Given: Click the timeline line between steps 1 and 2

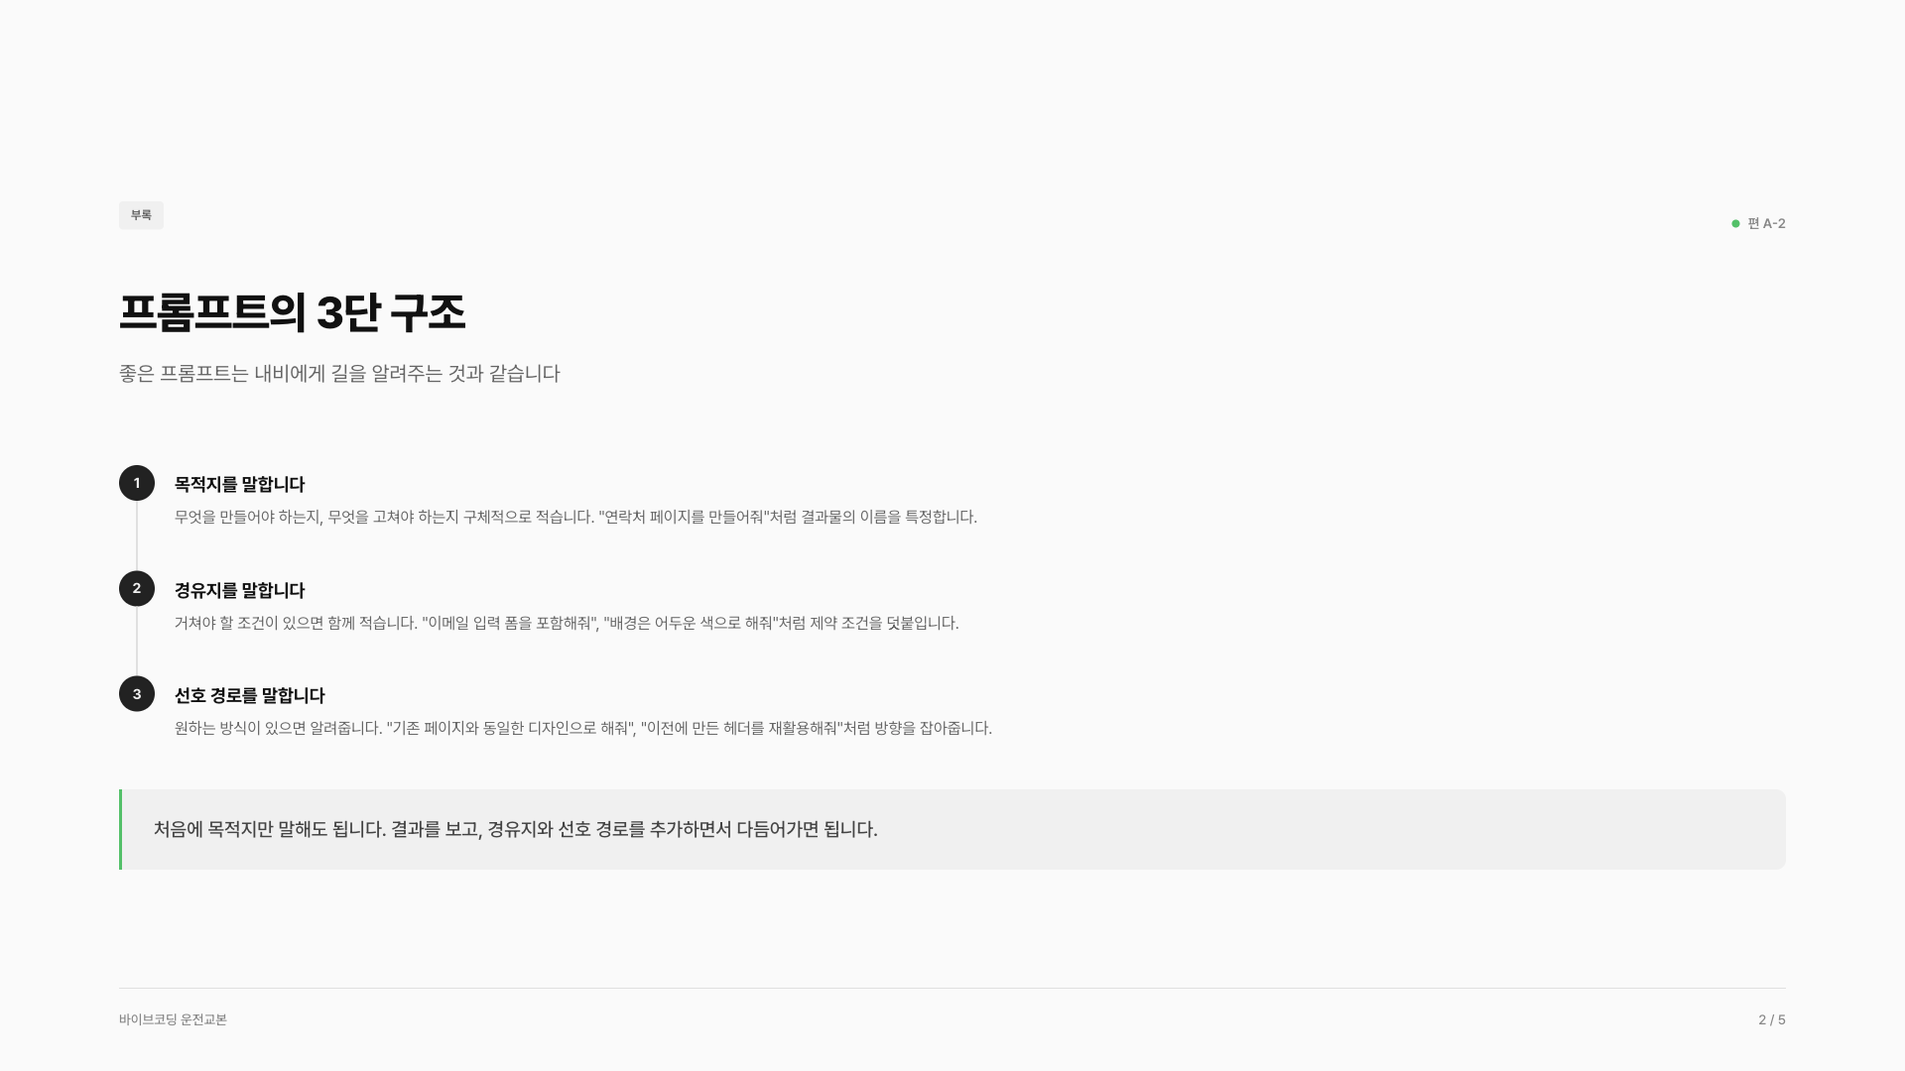Looking at the screenshot, I should (x=137, y=536).
